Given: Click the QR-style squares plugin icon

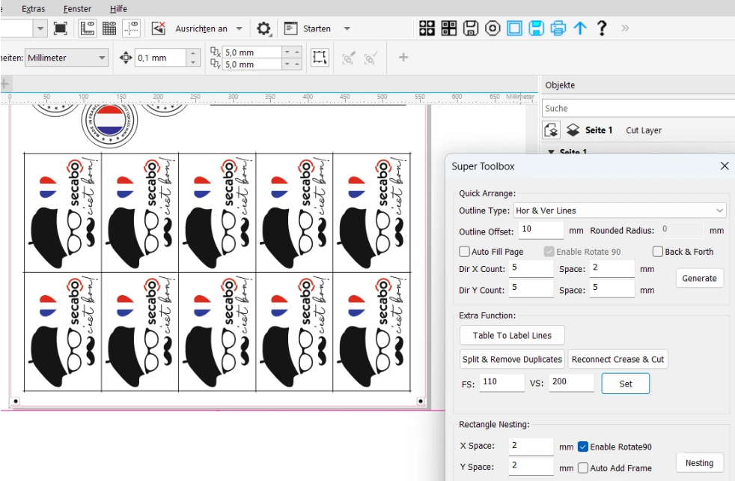Looking at the screenshot, I should 449,28.
